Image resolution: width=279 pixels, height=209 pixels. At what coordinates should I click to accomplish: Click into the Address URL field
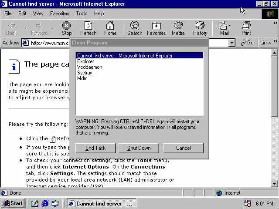(x=50, y=43)
